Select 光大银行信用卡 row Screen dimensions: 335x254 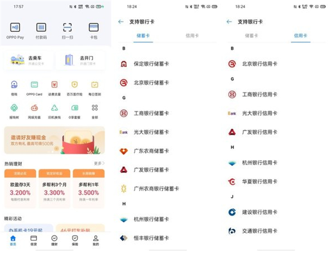(x=276, y=113)
